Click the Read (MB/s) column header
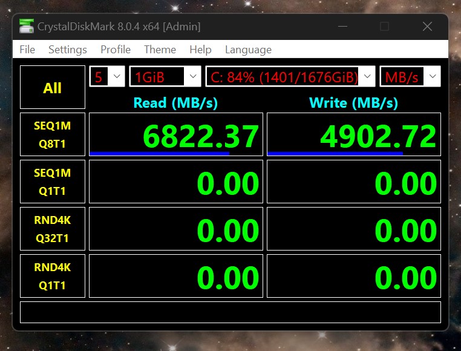Image resolution: width=461 pixels, height=351 pixels. tap(175, 103)
